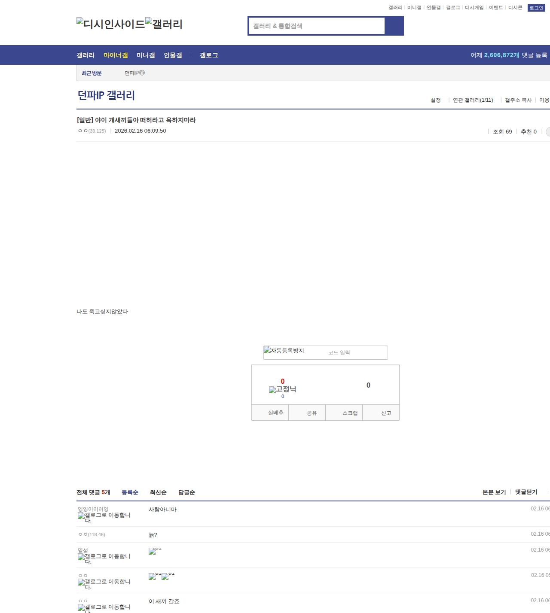Switch to the 마이너갤 tab
The height and width of the screenshot is (613, 550).
116,55
